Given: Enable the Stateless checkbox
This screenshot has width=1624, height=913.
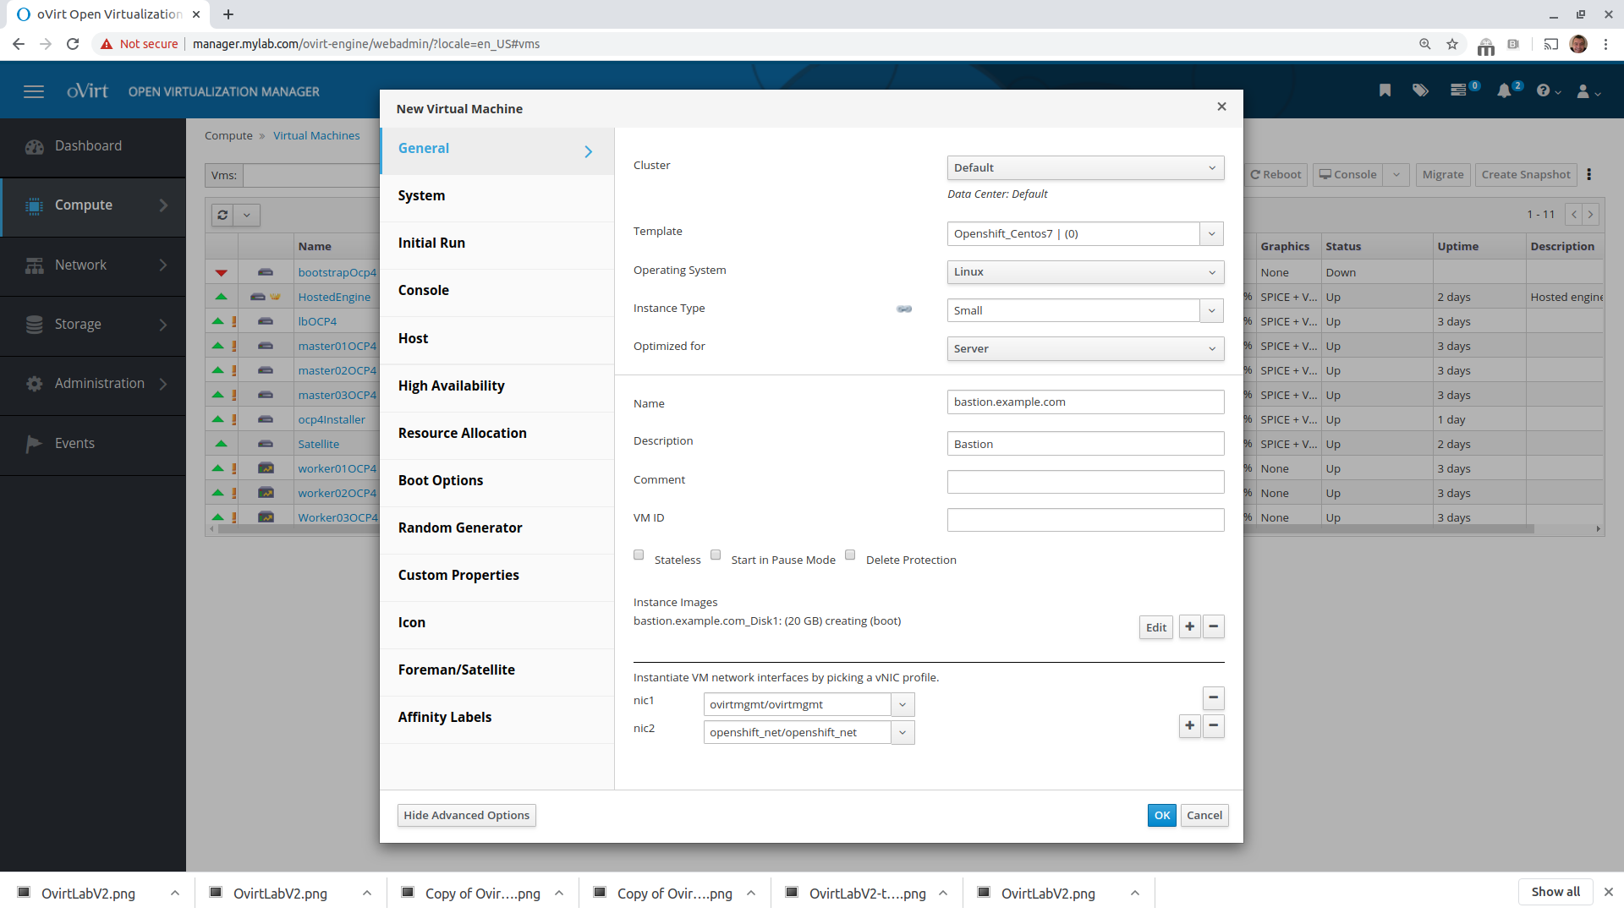Looking at the screenshot, I should coord(639,555).
